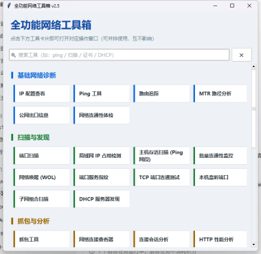The height and width of the screenshot is (254, 261).
Task: Launch 主机存活扫描 (Ping 网段) tool
Action: coord(161,156)
